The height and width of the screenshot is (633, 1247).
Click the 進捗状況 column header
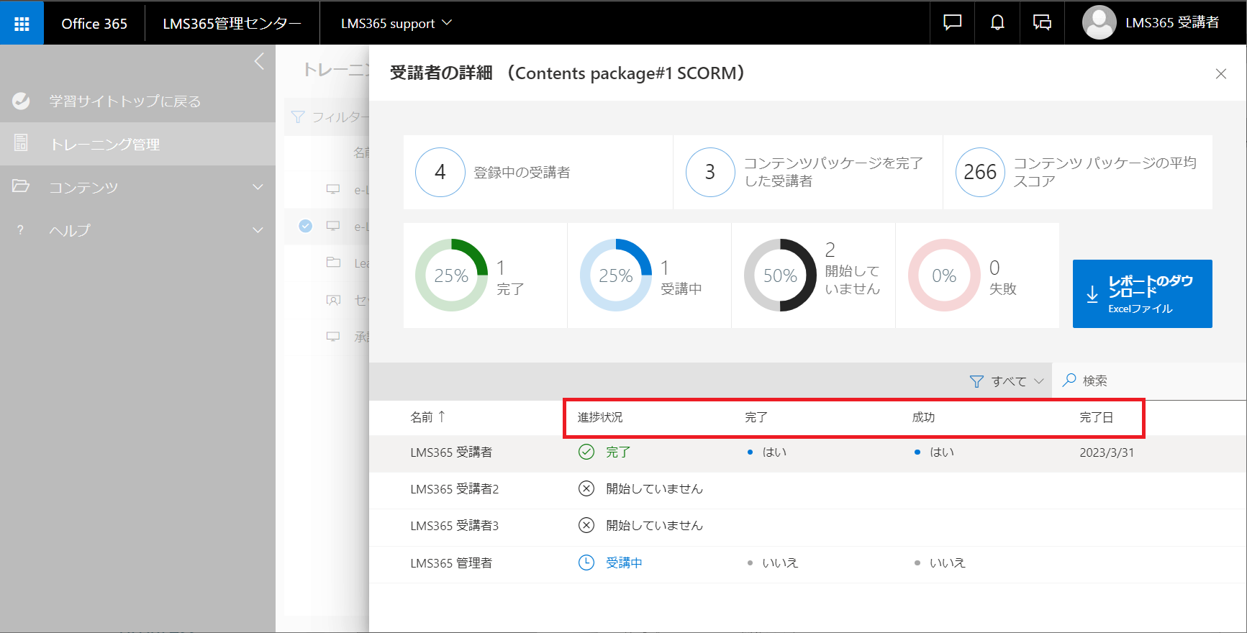coord(600,417)
